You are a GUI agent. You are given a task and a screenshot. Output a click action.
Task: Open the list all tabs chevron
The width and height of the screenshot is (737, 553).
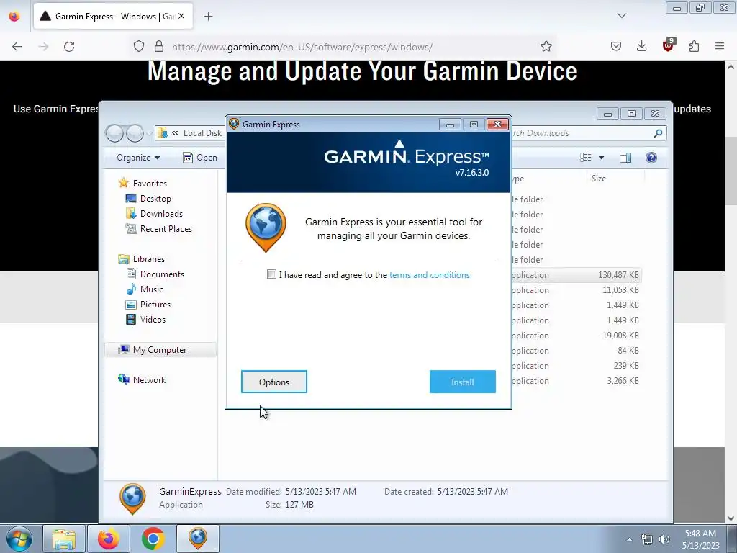(x=621, y=16)
